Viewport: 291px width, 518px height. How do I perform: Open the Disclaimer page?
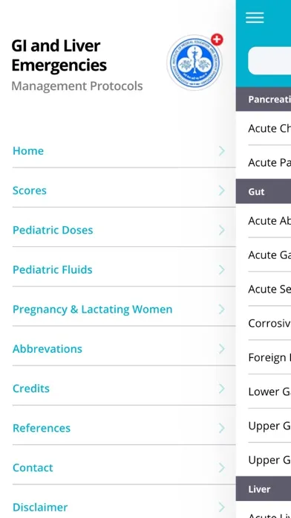[x=124, y=507]
